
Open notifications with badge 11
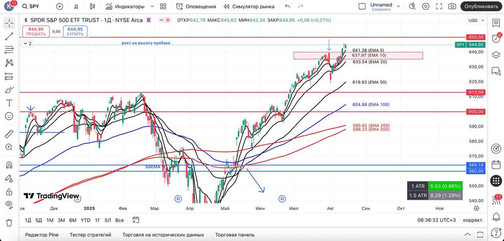point(496,199)
